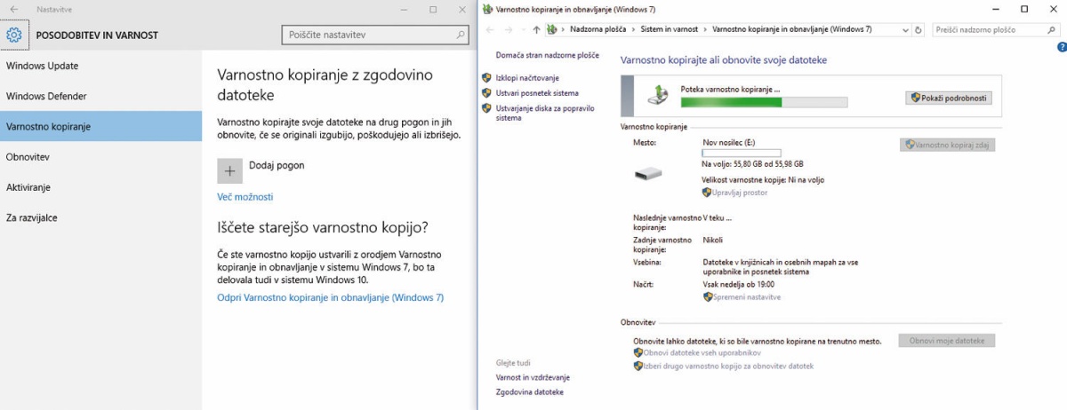Select Windows Update in the settings sidebar

(101, 66)
